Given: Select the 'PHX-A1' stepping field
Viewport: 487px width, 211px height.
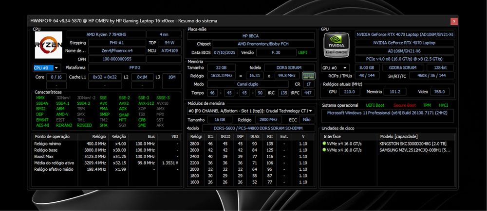Looking at the screenshot, I should (117, 43).
